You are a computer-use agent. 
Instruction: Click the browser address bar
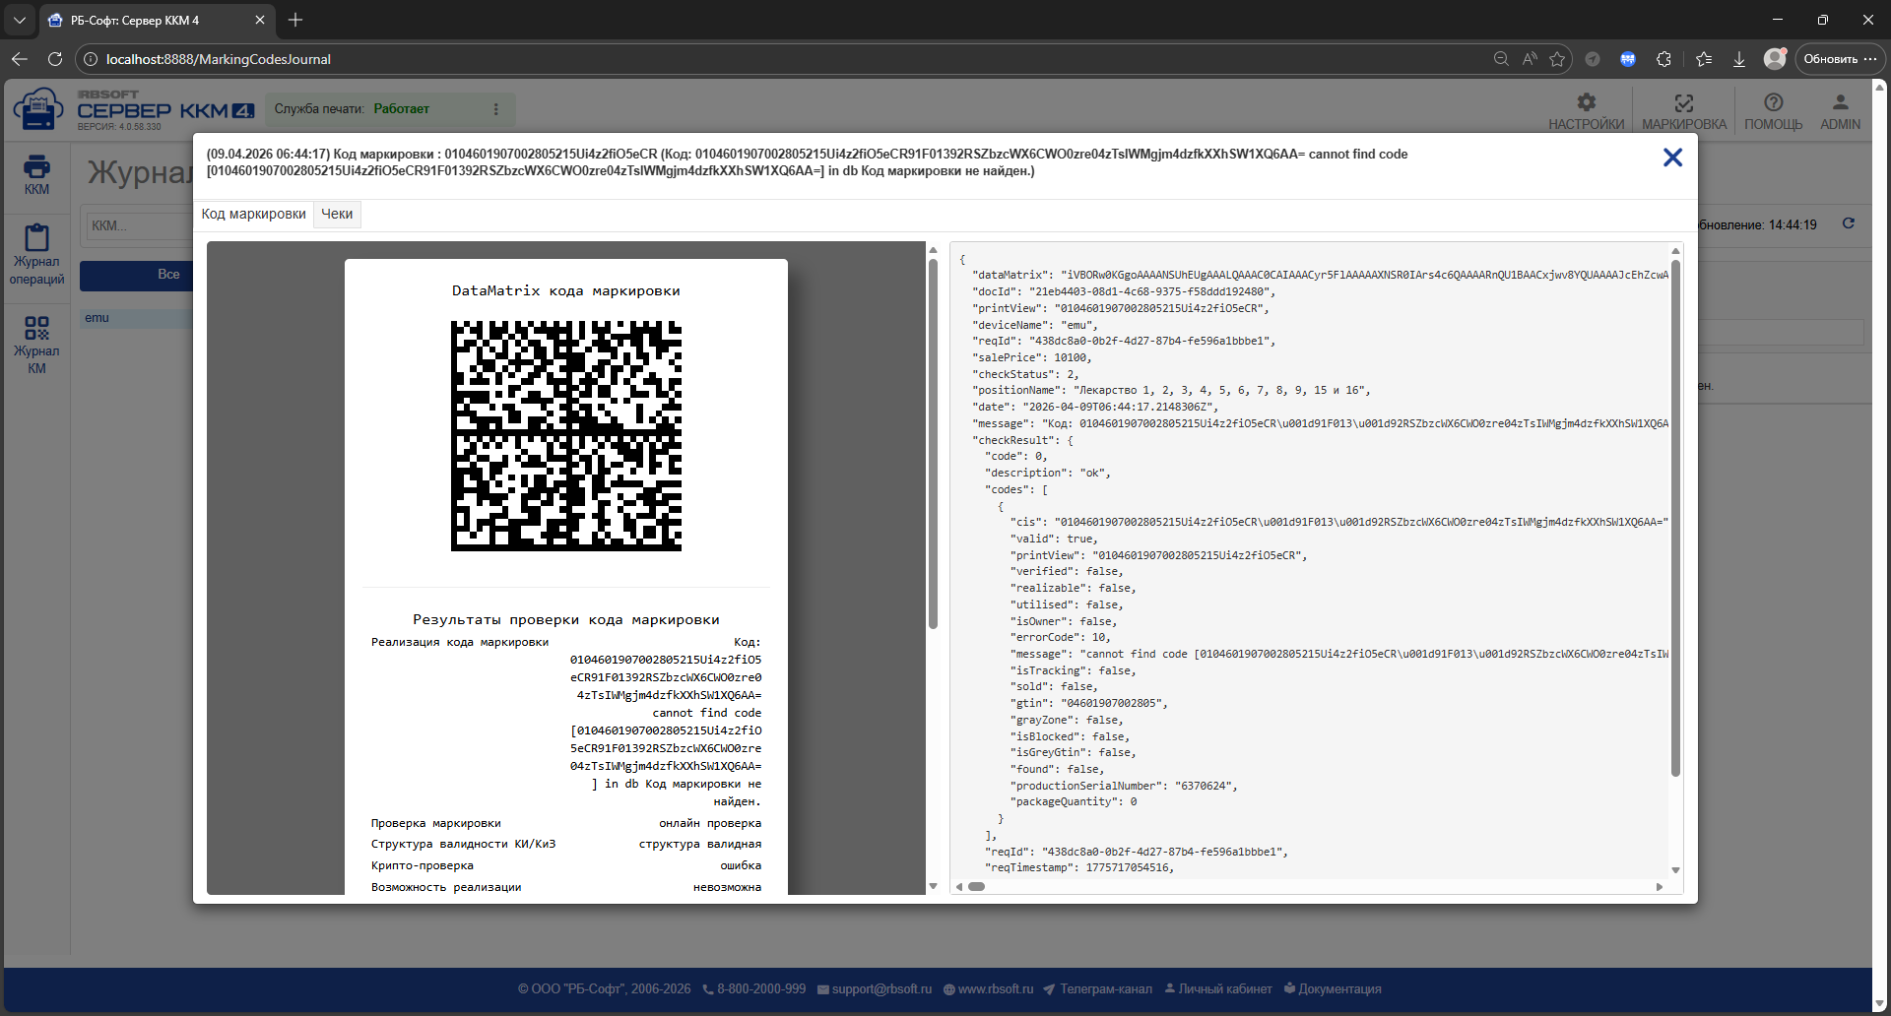click(788, 59)
